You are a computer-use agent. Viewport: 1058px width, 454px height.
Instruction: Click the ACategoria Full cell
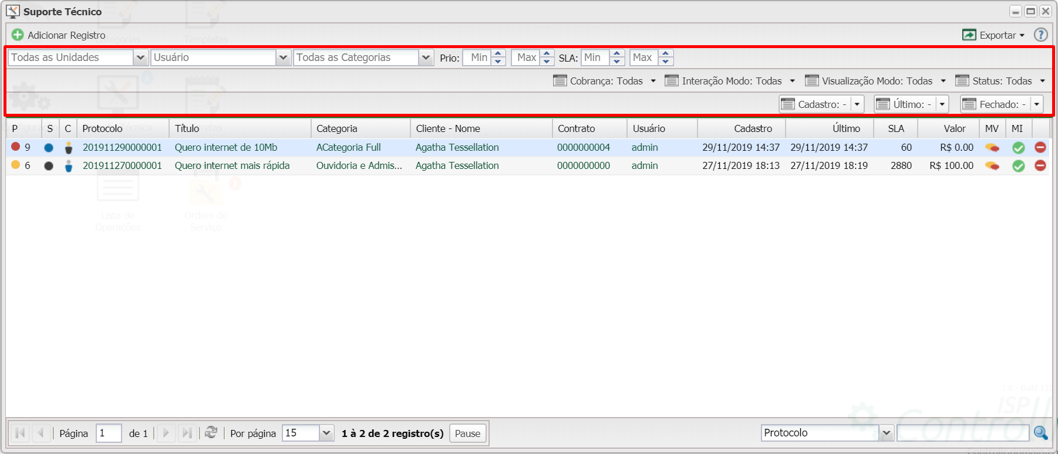tap(348, 147)
